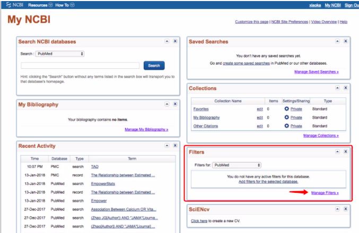Open the Resources dropdown menu

coord(40,5)
